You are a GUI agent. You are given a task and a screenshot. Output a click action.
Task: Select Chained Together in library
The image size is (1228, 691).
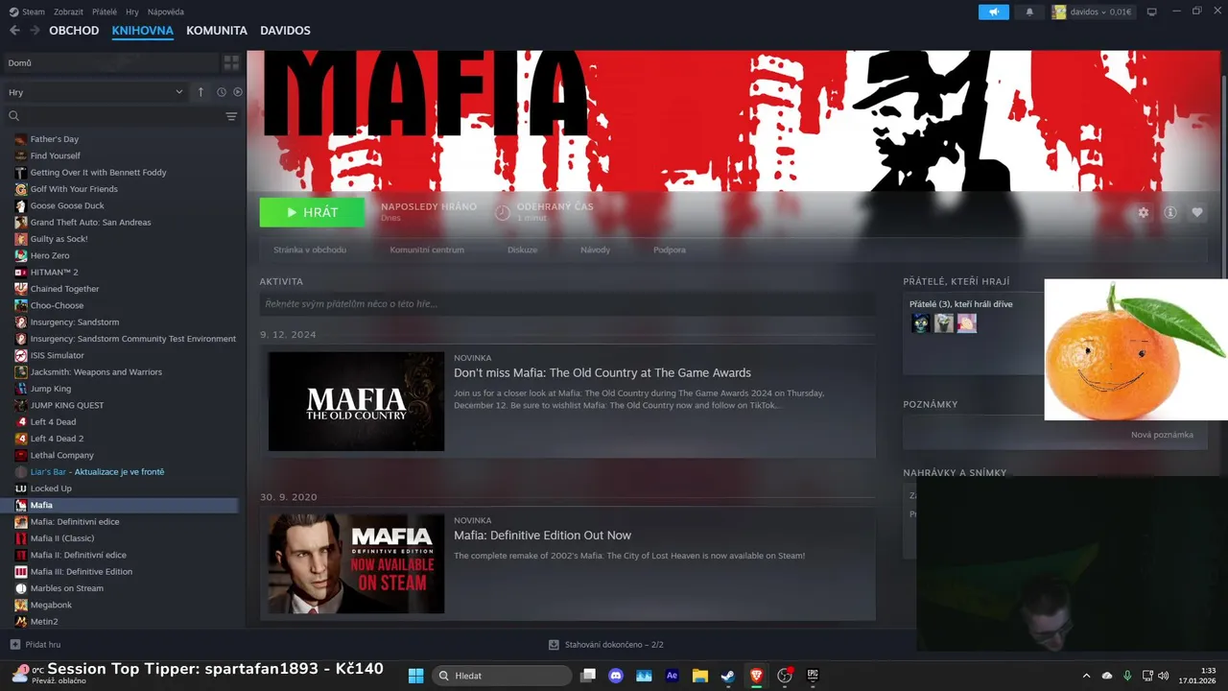click(64, 289)
